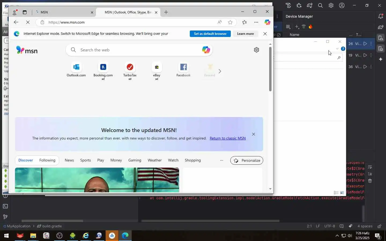Add MSN page to favorites star

click(230, 22)
